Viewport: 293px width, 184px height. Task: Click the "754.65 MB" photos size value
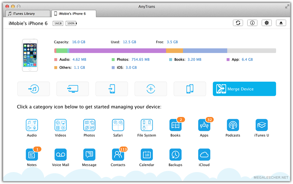click(x=140, y=60)
